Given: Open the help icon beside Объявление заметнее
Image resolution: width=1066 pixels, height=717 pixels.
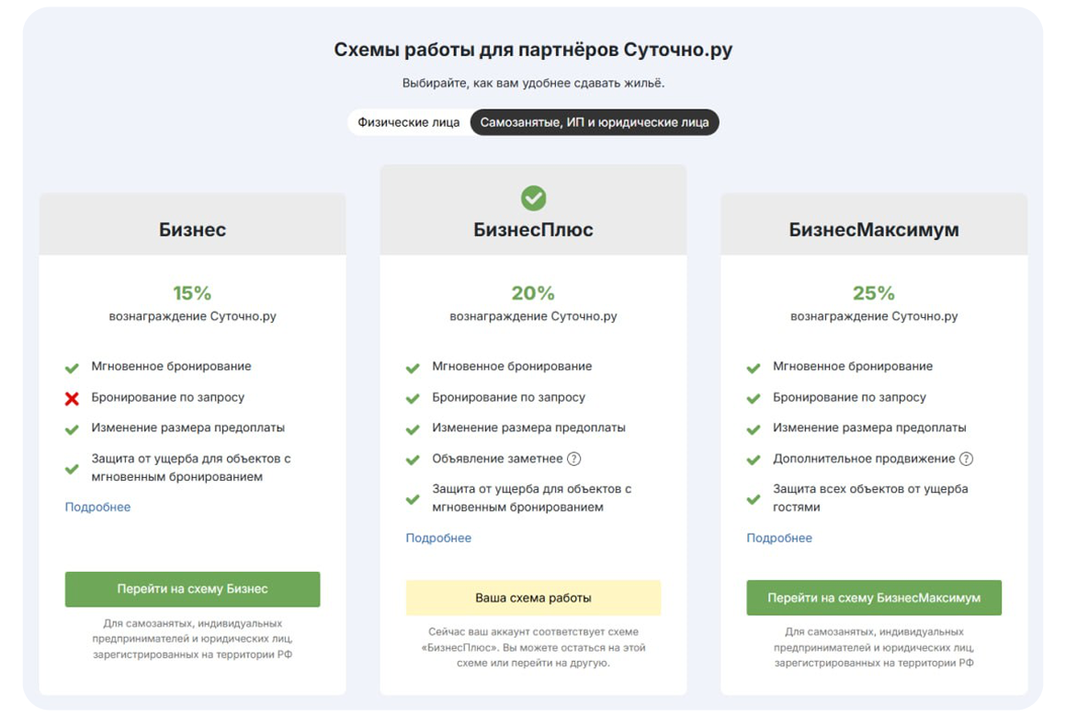Looking at the screenshot, I should 574,459.
